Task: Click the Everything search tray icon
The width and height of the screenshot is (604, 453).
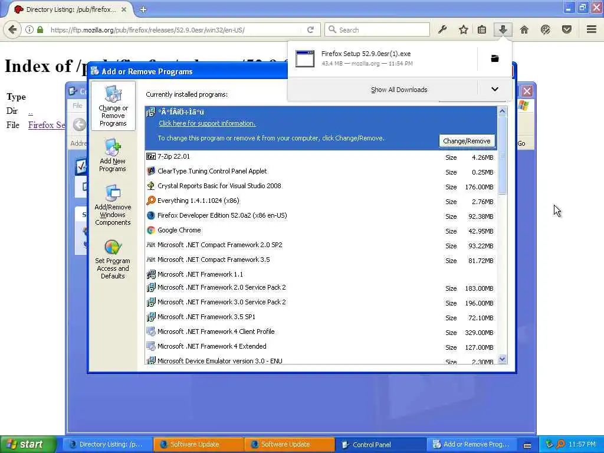Action: click(x=561, y=444)
